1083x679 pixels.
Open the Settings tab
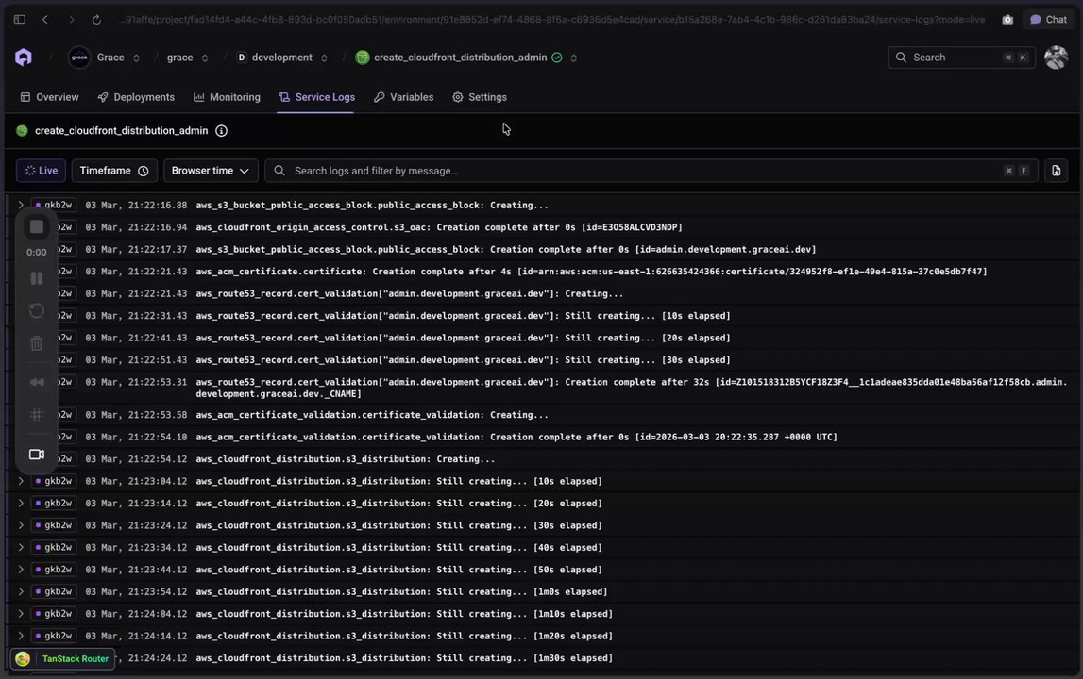[480, 97]
